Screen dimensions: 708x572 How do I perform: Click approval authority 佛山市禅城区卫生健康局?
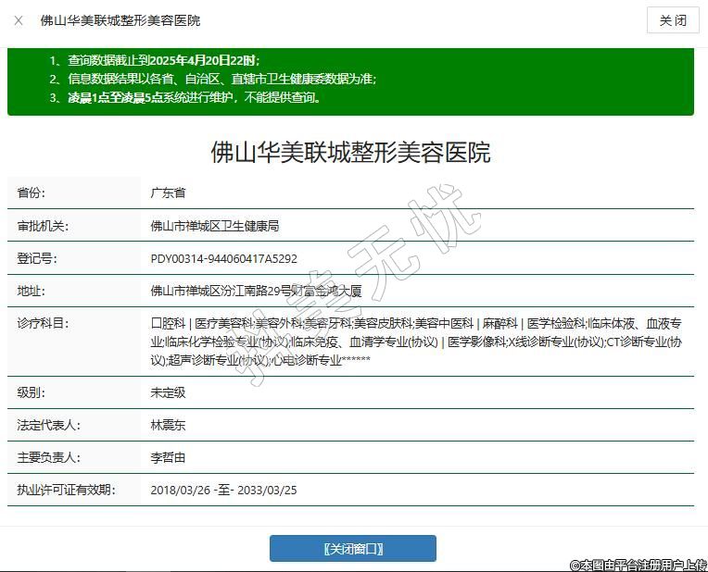[x=214, y=226]
